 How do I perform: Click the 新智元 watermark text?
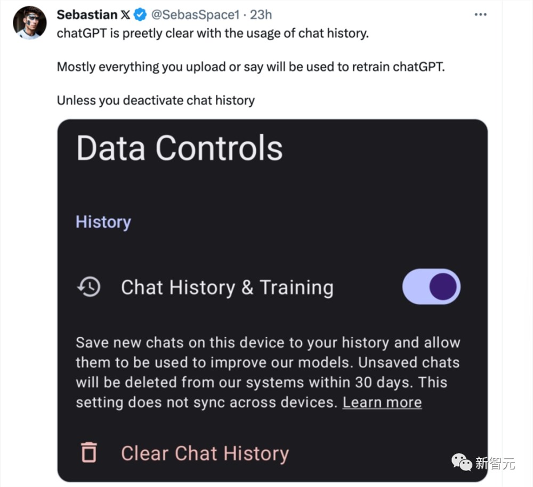(495, 463)
